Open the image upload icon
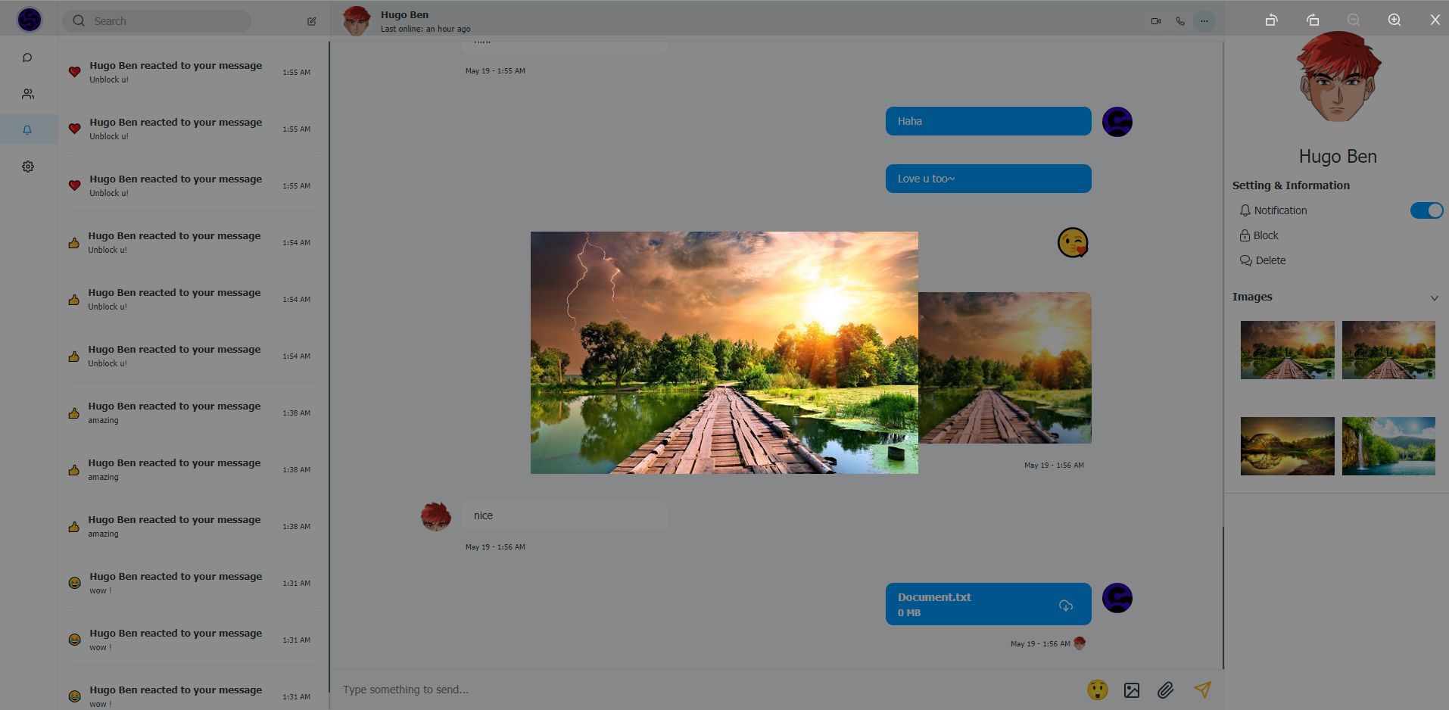The image size is (1449, 710). tap(1131, 690)
